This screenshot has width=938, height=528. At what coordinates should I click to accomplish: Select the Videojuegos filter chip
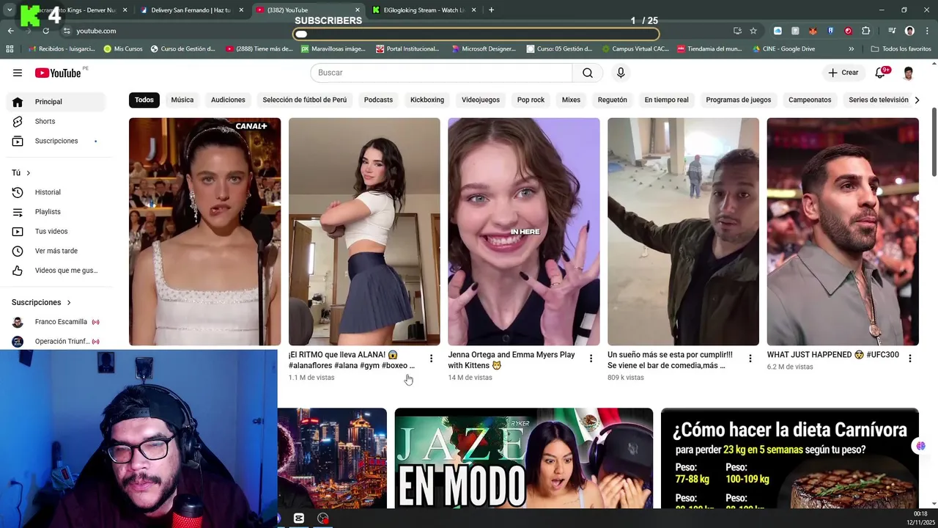(481, 100)
